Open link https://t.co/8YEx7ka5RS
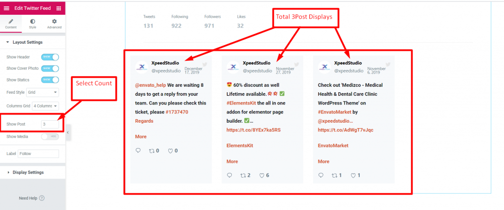Image resolution: width=504 pixels, height=210 pixels. tap(253, 130)
